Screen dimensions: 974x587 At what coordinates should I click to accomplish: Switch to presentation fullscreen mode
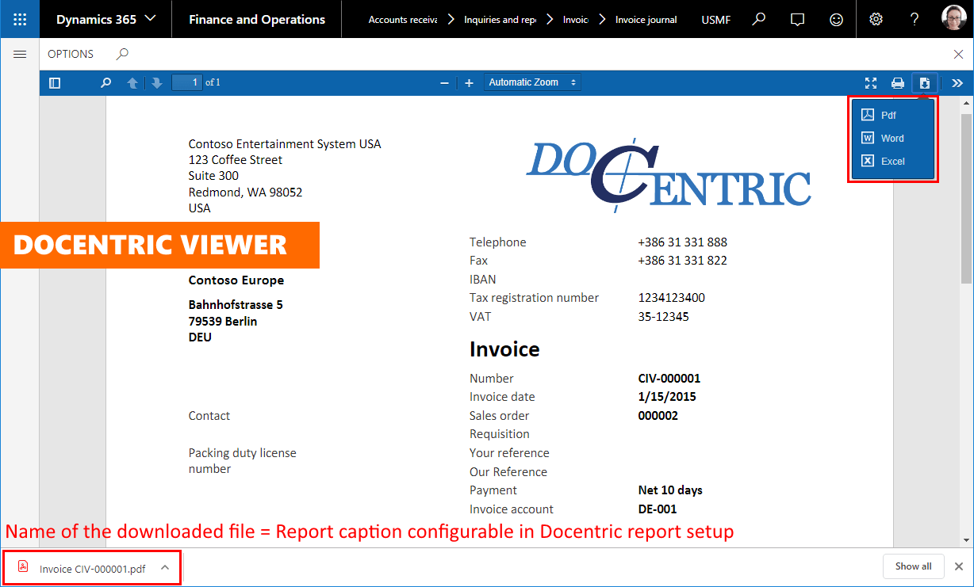pos(871,82)
